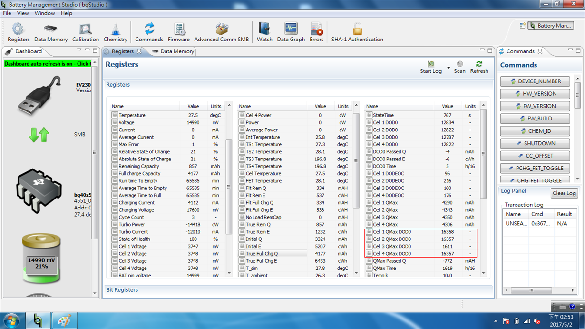
Task: Send the DEVICE_NUMBER command
Action: tap(535, 81)
